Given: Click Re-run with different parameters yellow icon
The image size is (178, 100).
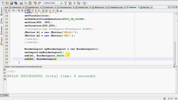Looking at the screenshot, I should coord(5,73).
